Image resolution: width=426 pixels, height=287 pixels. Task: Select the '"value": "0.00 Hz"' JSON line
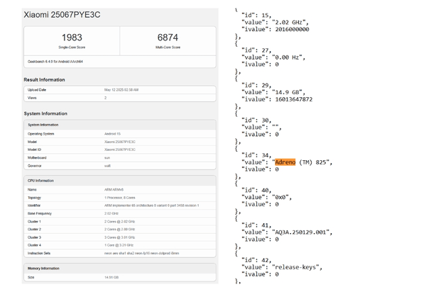click(273, 57)
